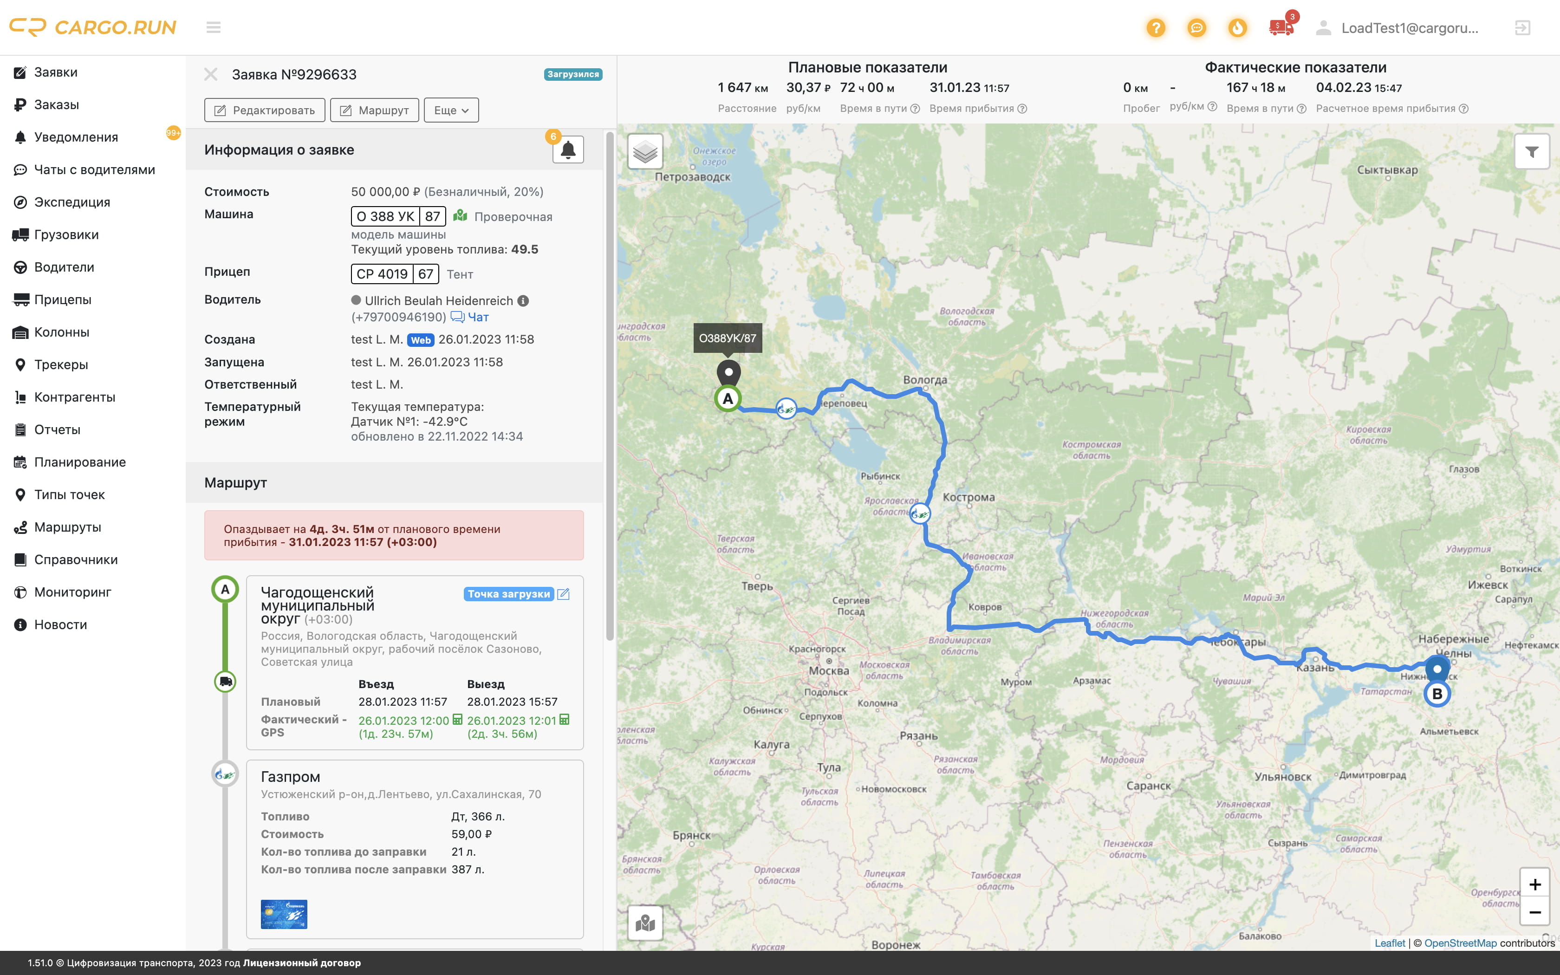Open chat with driver via Чат link
The image size is (1560, 975).
coord(469,317)
